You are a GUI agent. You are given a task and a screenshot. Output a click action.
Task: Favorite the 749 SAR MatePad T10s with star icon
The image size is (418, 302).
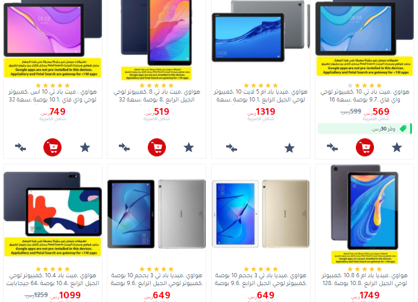point(85,147)
